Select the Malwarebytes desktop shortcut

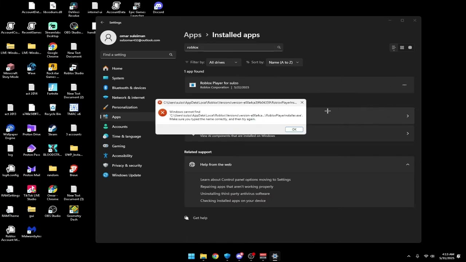32,232
